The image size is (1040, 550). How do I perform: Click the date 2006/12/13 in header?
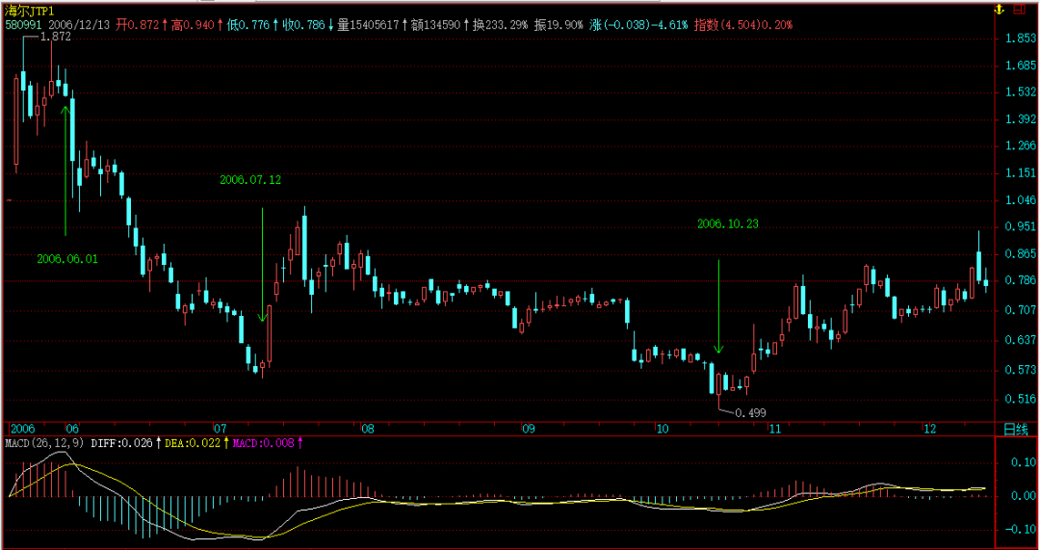80,25
